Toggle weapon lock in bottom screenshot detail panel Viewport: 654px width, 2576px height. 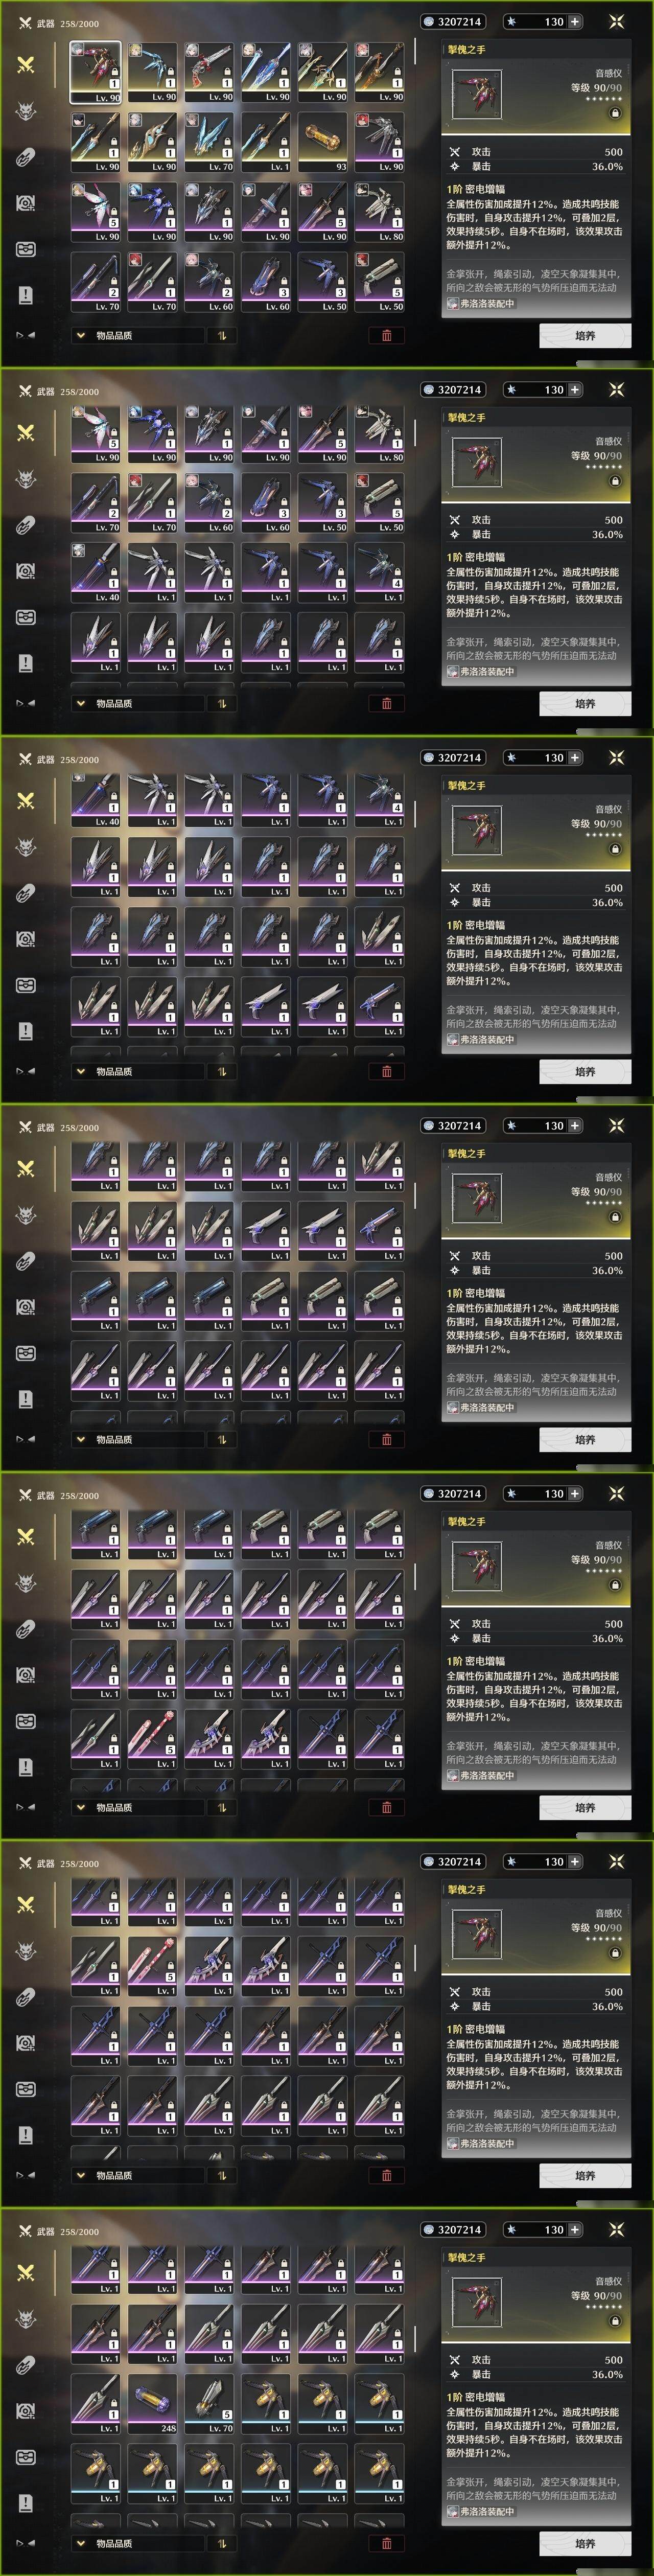pos(615,2321)
